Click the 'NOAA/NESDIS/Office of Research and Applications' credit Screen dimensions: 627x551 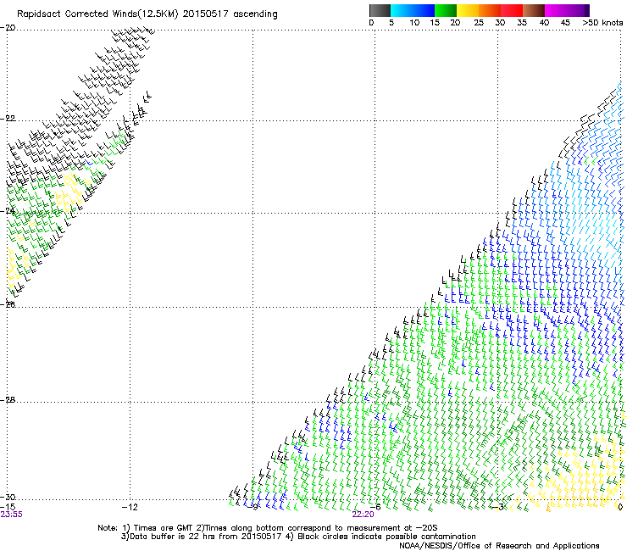tap(499, 546)
